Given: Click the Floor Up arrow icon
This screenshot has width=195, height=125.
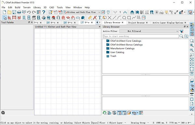Looking at the screenshot, I should [x=125, y=12].
